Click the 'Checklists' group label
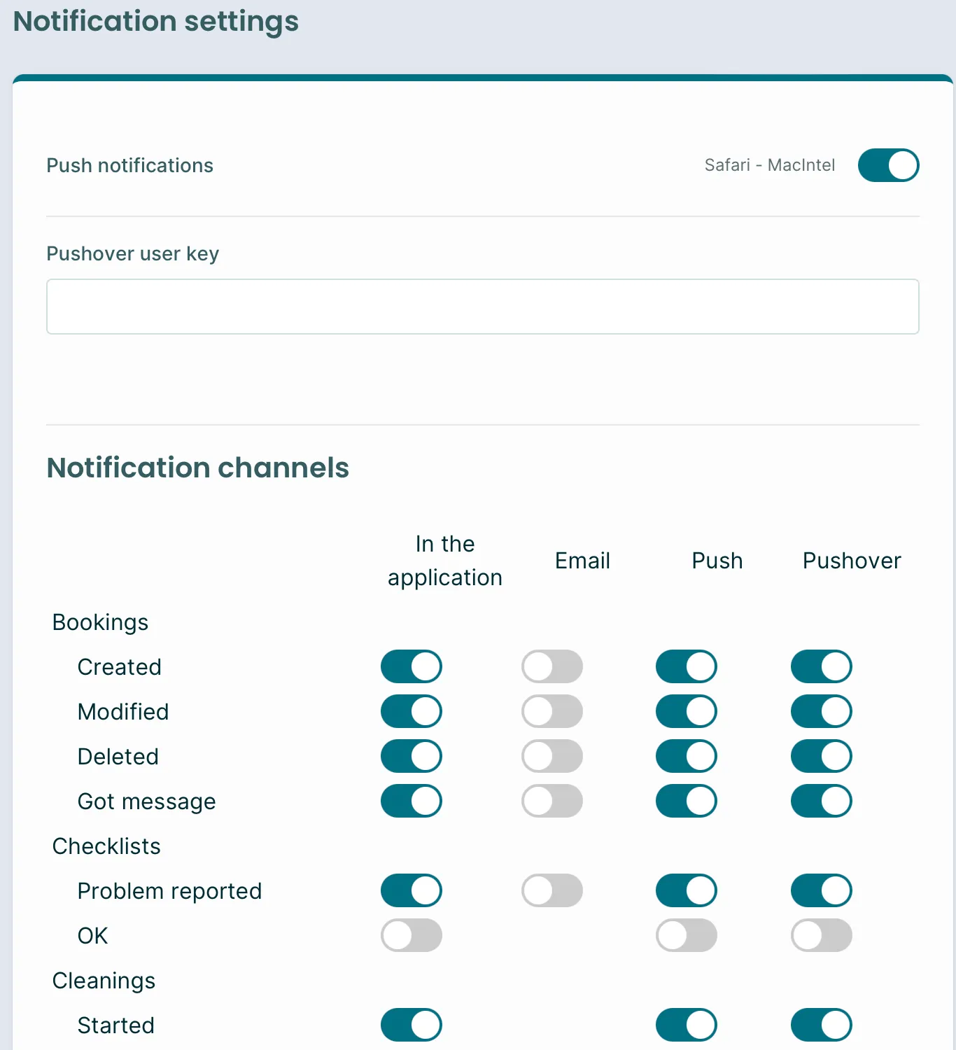Viewport: 956px width, 1050px height. (x=106, y=846)
